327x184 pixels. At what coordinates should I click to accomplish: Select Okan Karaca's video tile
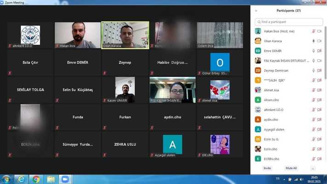pos(125,35)
